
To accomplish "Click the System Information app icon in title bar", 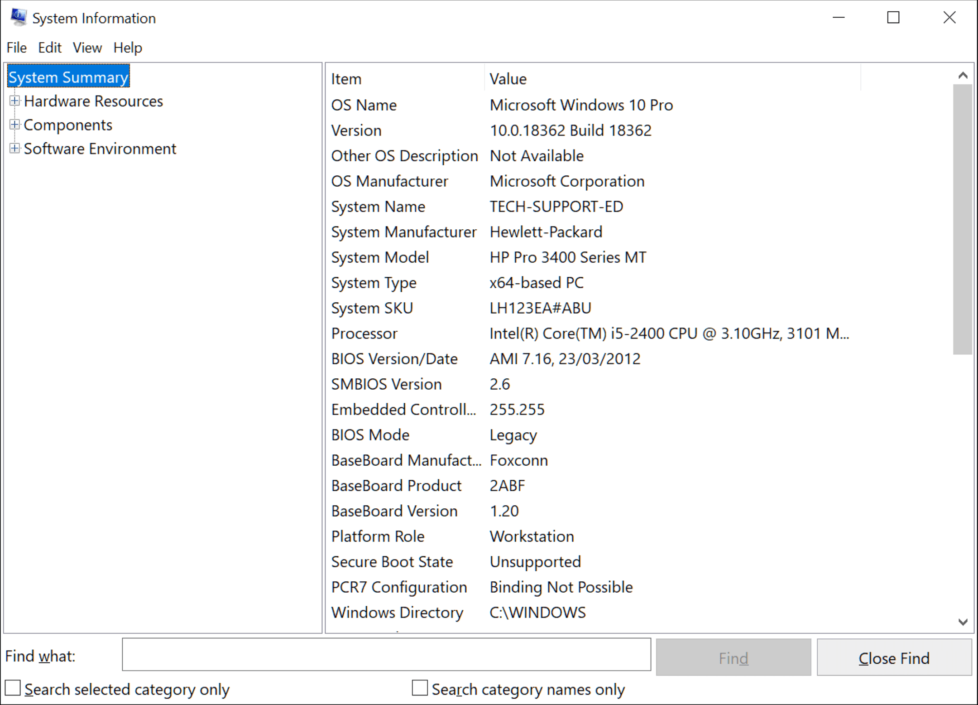I will point(19,18).
